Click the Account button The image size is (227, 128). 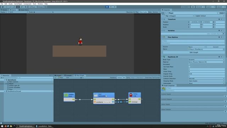pyautogui.click(x=200, y=7)
